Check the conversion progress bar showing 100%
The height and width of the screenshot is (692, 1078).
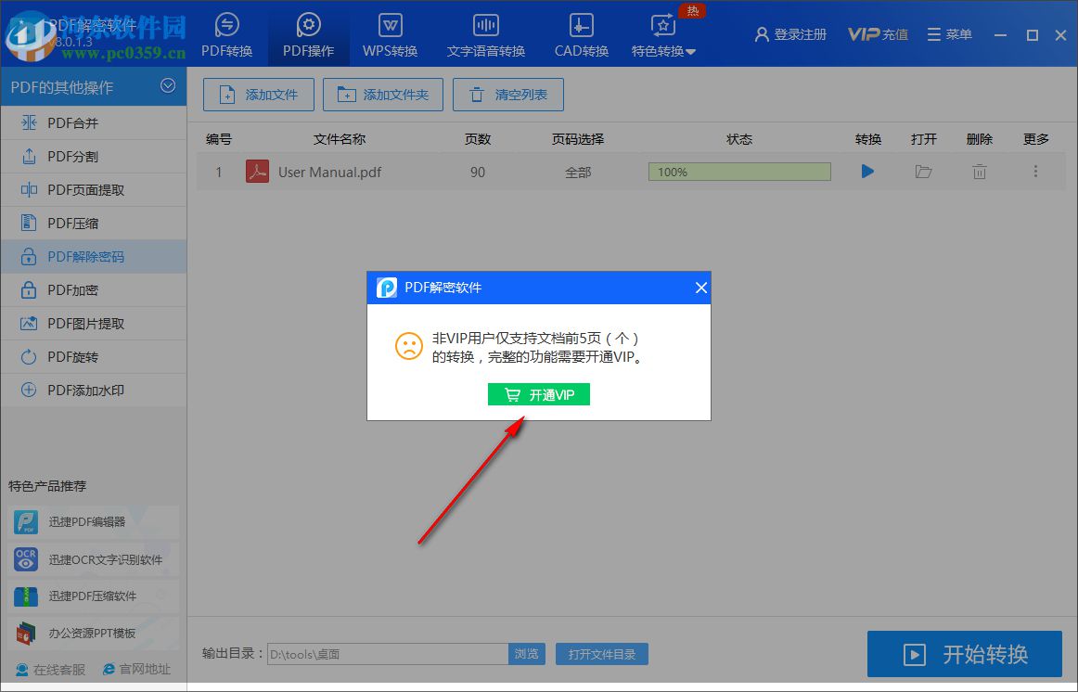pyautogui.click(x=739, y=172)
